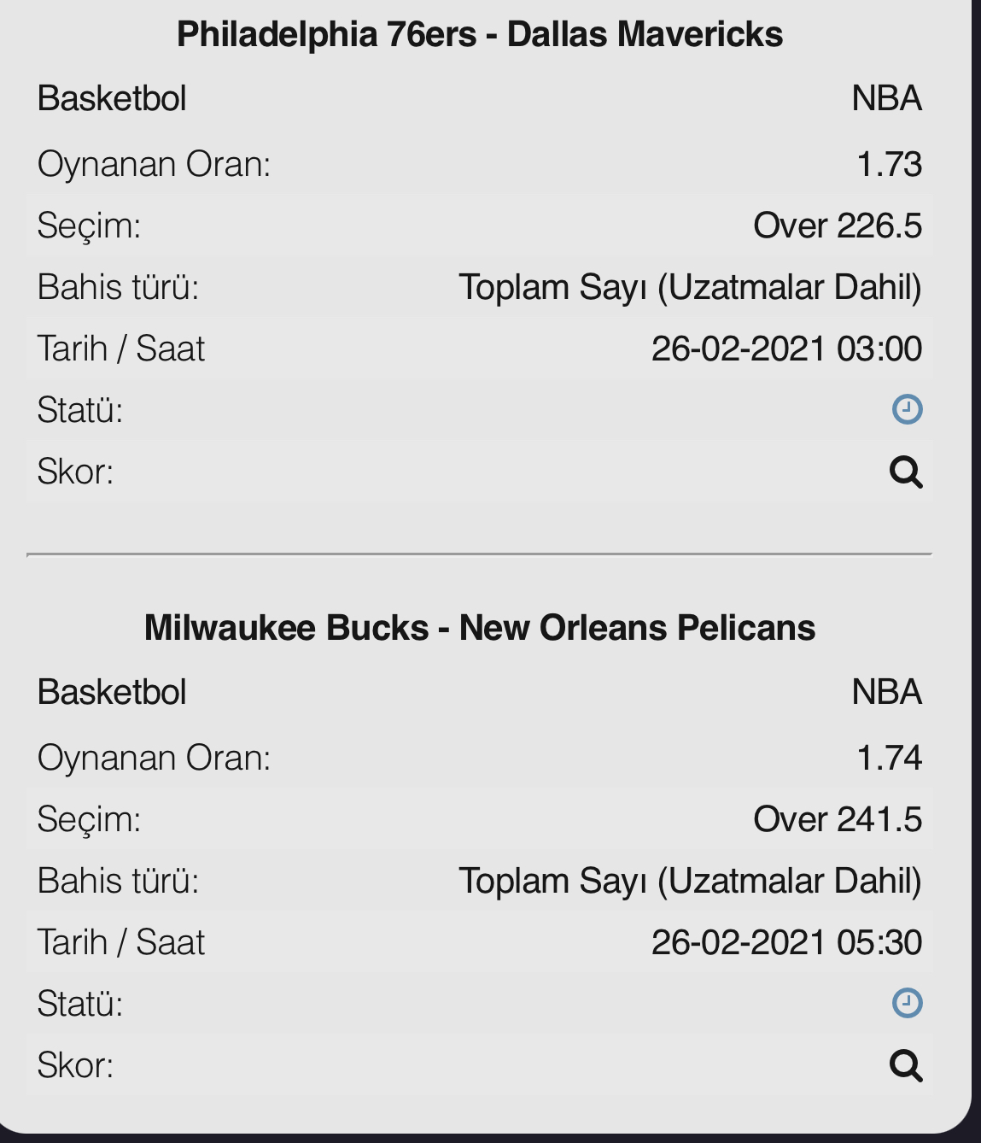Click the 26-02-2021 03:00 date text
This screenshot has height=1143, width=981.
(787, 349)
